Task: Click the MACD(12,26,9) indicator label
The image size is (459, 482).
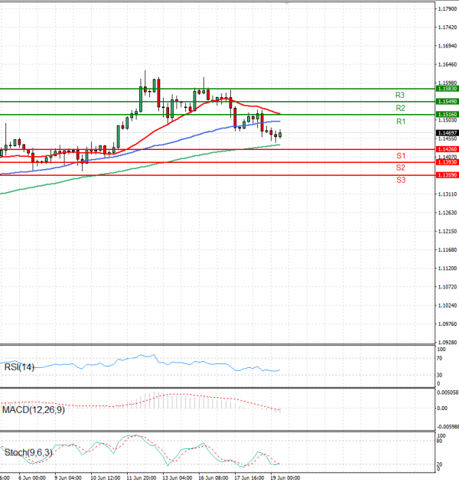Action: [32, 410]
